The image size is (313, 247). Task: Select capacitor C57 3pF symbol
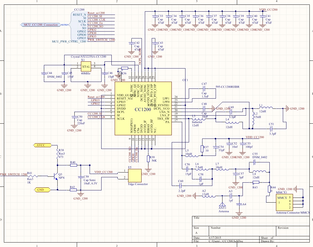point(236,174)
